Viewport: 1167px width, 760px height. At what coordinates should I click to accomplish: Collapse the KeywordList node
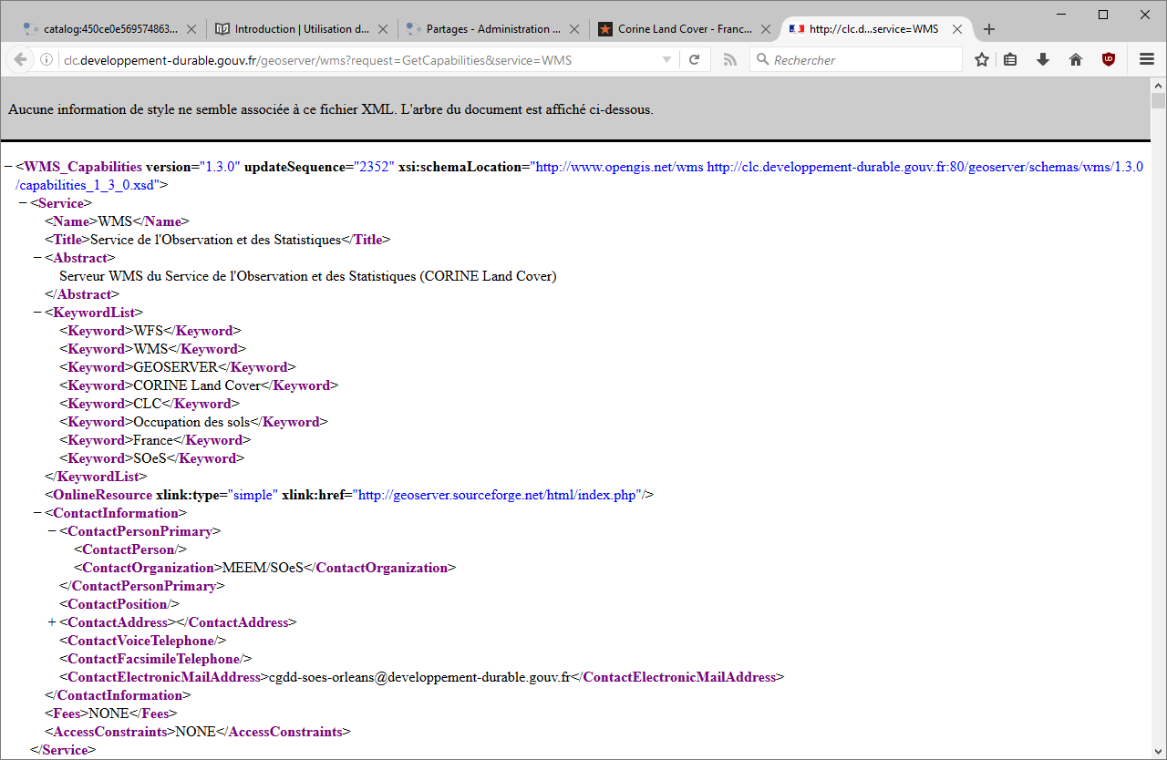37,313
